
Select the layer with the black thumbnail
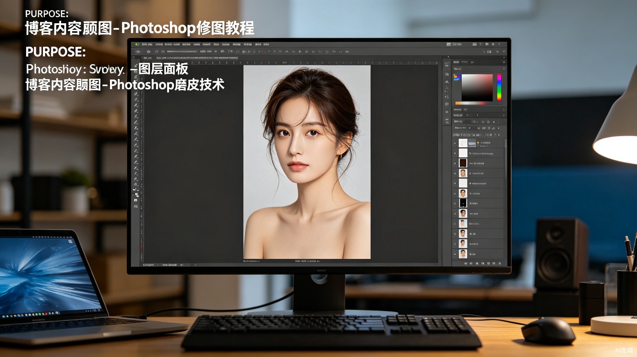tap(463, 203)
